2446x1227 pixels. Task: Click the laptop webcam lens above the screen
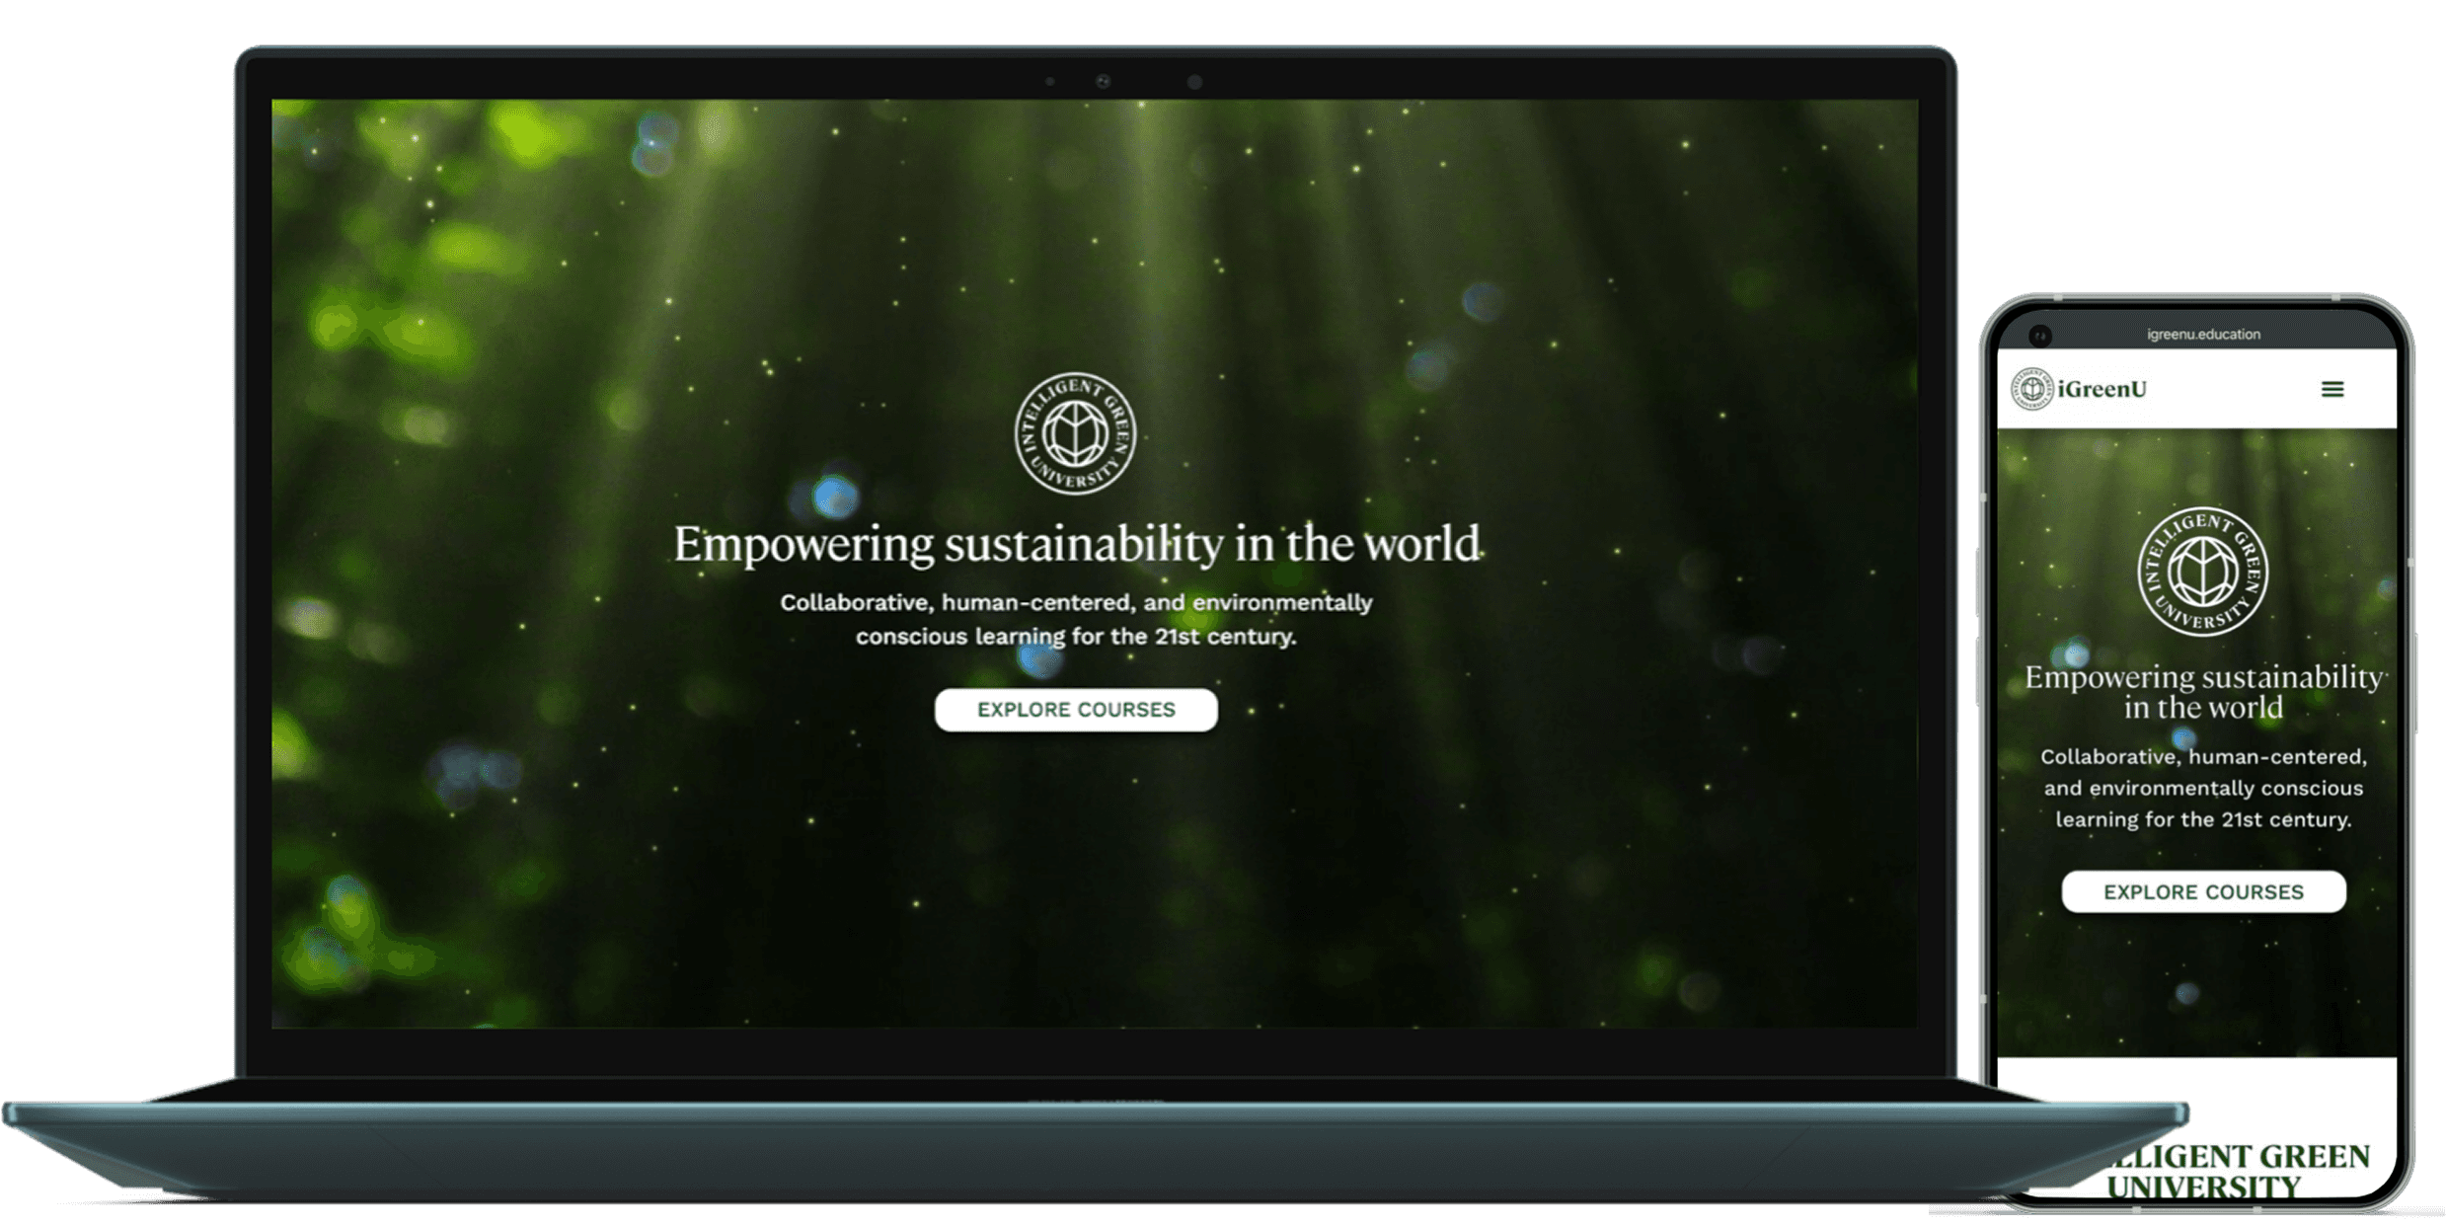pos(1103,82)
